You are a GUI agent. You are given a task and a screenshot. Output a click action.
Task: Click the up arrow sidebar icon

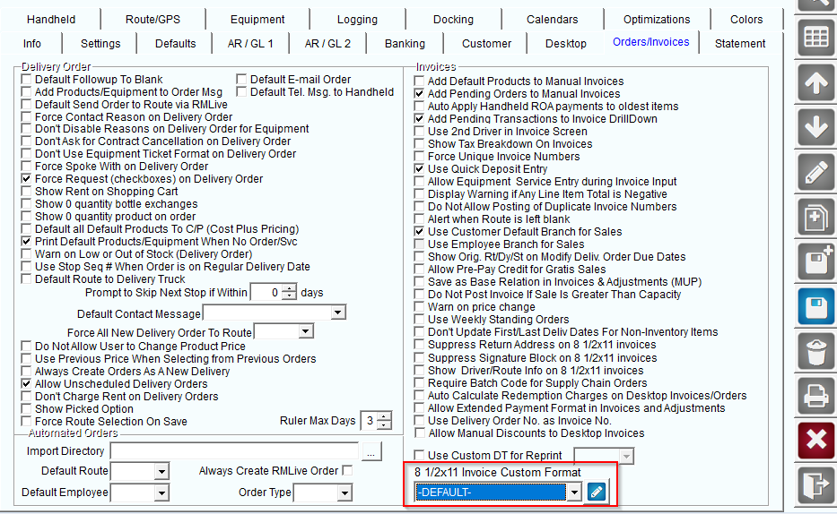click(816, 82)
